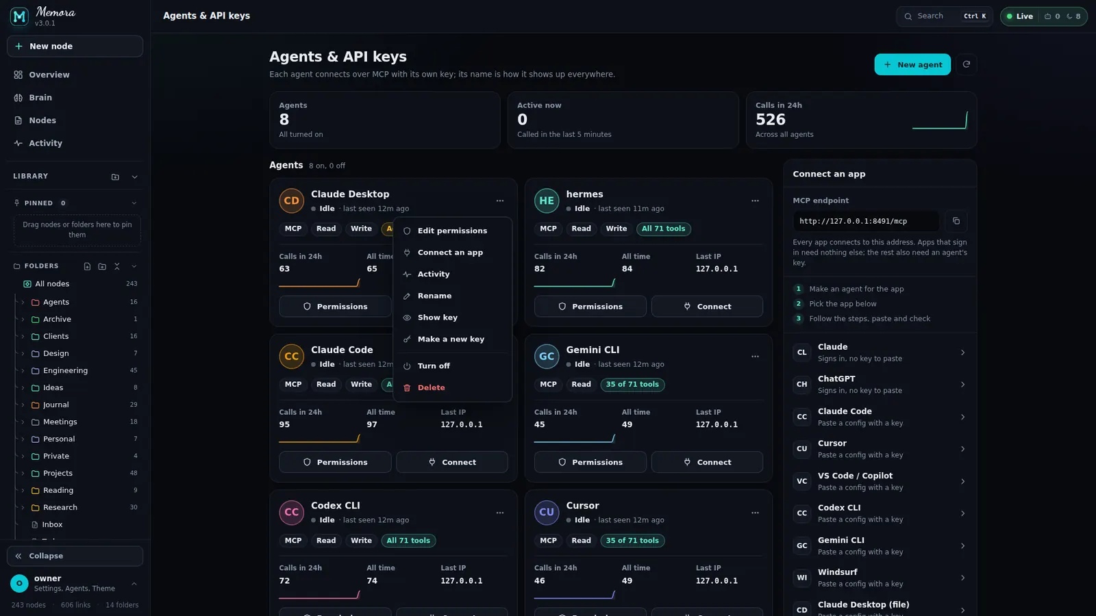Viewport: 1096px width, 616px height.
Task: Choose Edit permissions from the context menu
Action: 452,231
